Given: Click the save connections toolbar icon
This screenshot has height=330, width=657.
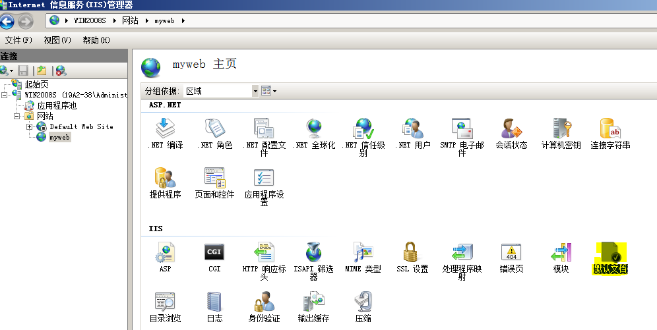Looking at the screenshot, I should click(24, 70).
